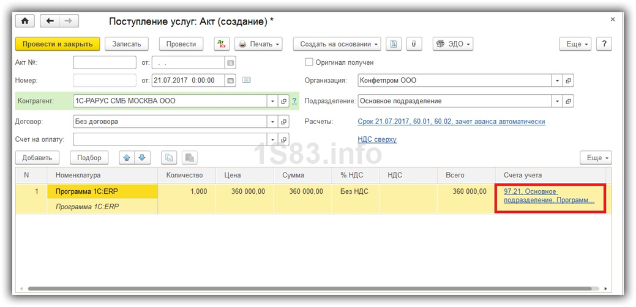Screen dimensions: 636x307
Task: Copy selected row with the copy icon
Action: tap(169, 158)
